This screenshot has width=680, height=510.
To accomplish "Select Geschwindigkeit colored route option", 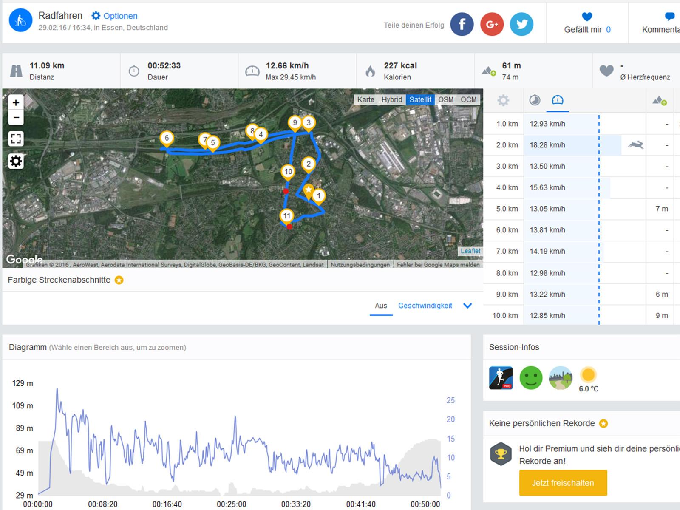I will (x=425, y=306).
